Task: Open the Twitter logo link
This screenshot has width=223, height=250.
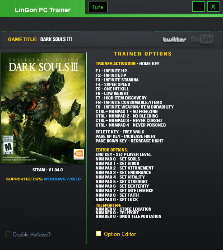Action: (x=174, y=39)
